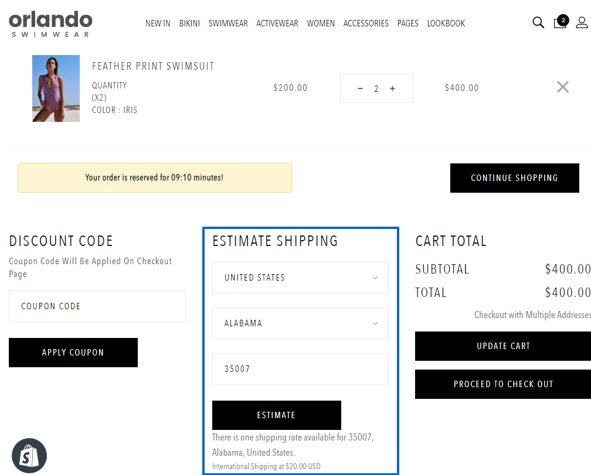Open the WOMEN menu
591x475 pixels.
320,23
